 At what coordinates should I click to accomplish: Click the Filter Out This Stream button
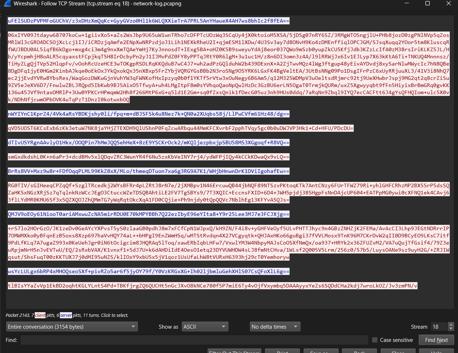click(x=234, y=351)
